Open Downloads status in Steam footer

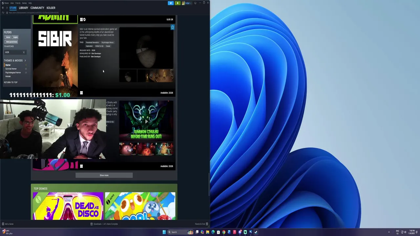[x=104, y=224]
